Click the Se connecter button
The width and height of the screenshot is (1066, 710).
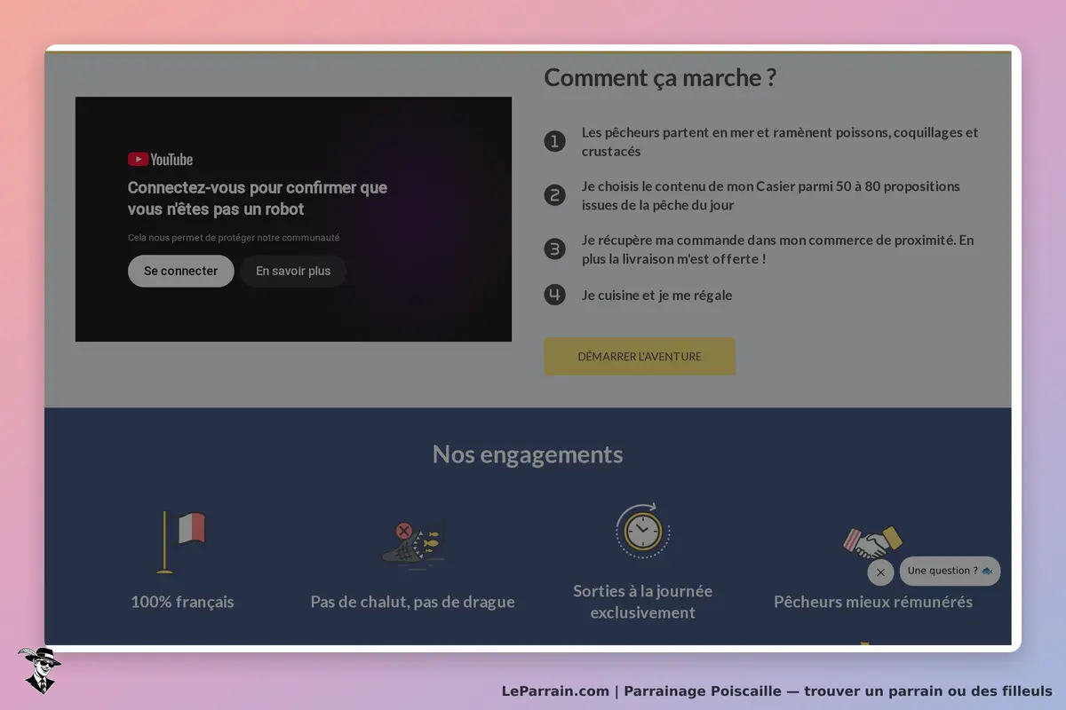tap(181, 272)
